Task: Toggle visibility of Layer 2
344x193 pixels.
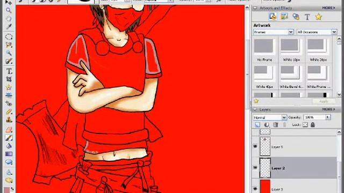Action: point(255,168)
